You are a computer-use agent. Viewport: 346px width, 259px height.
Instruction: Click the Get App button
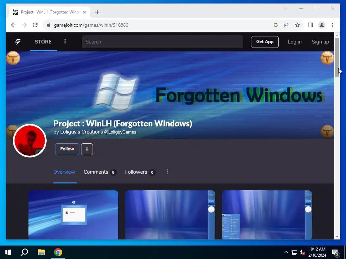pyautogui.click(x=265, y=41)
